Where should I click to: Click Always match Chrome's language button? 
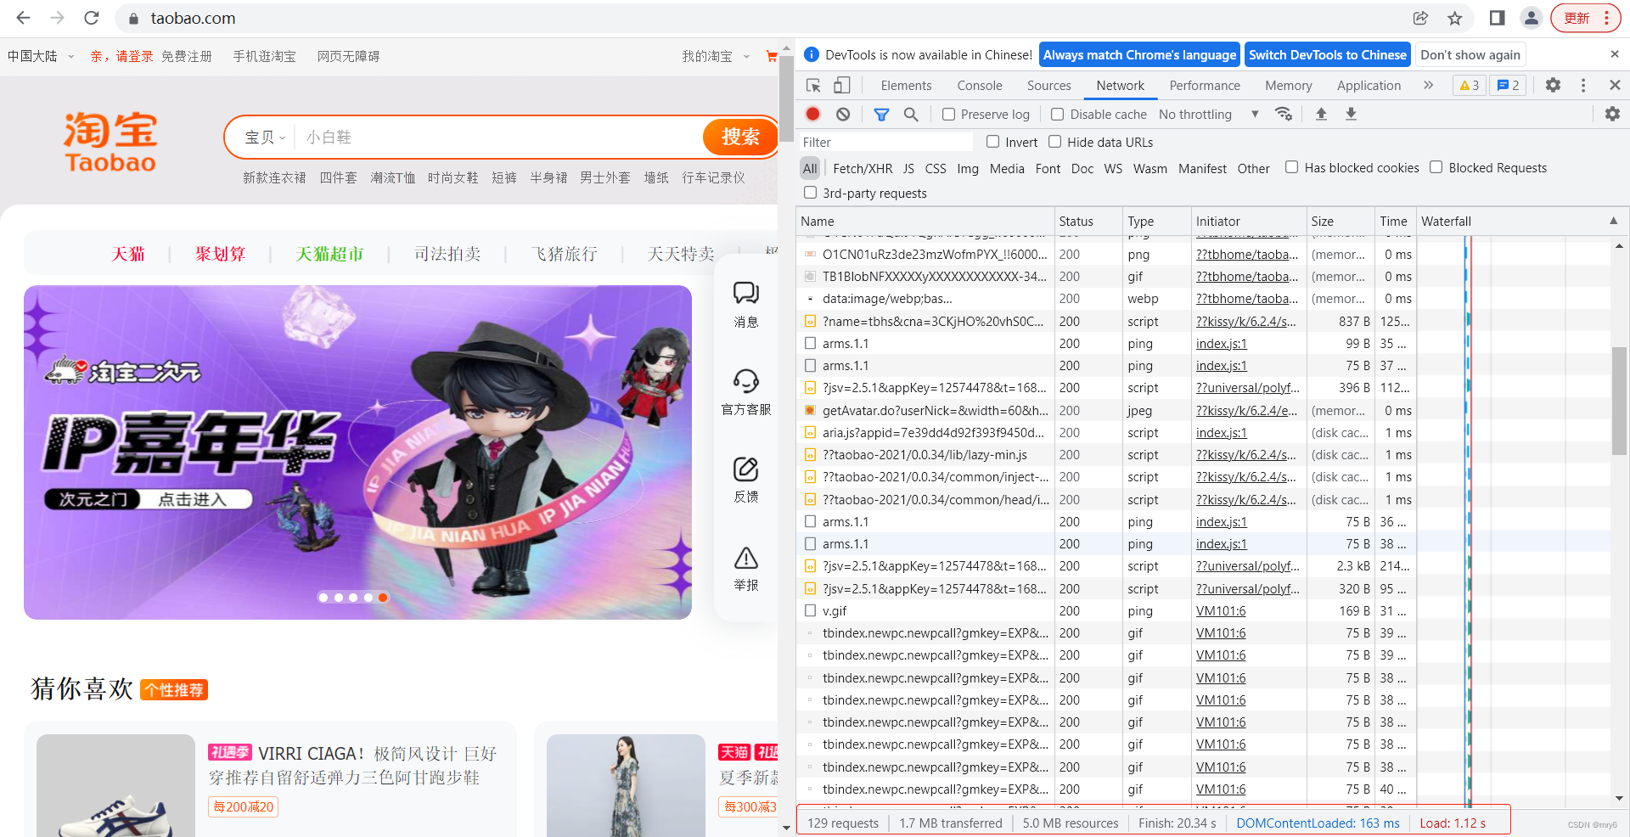(1139, 54)
